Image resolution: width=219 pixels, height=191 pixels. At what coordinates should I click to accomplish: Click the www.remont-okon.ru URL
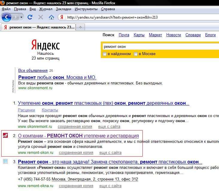point(36,153)
